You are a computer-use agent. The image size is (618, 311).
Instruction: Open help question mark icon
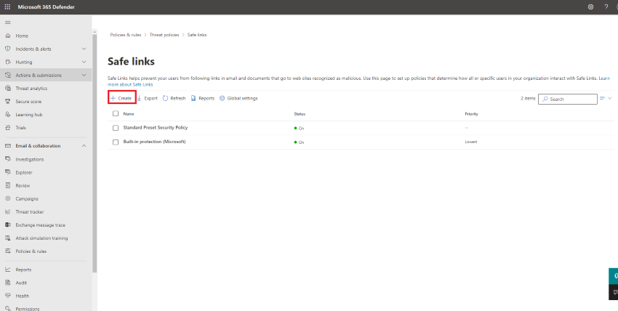click(606, 7)
